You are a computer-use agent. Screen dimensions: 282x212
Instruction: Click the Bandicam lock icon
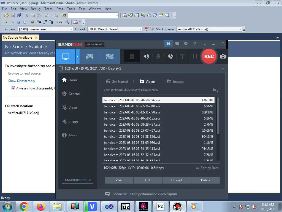point(168,43)
